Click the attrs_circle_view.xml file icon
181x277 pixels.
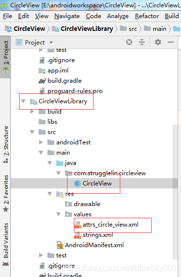coord(77,225)
